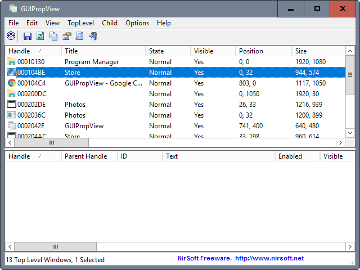360x270 pixels.
Task: Click lower pane scroll right arrow
Action: coord(350,246)
